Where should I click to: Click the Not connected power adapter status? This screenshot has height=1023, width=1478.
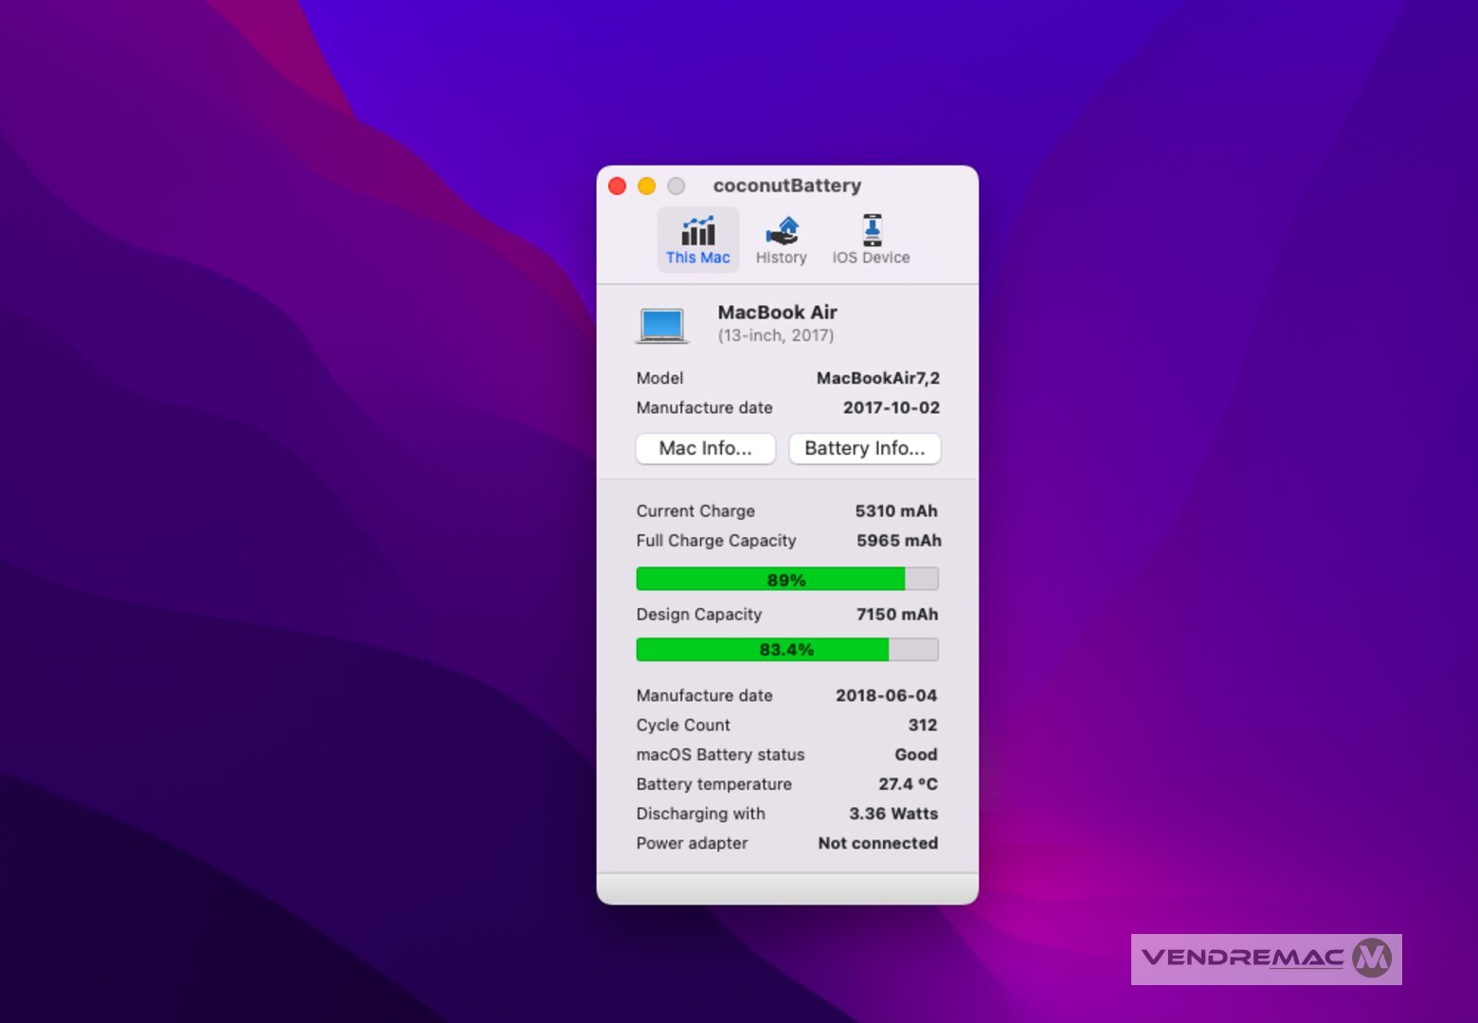pyautogui.click(x=877, y=843)
